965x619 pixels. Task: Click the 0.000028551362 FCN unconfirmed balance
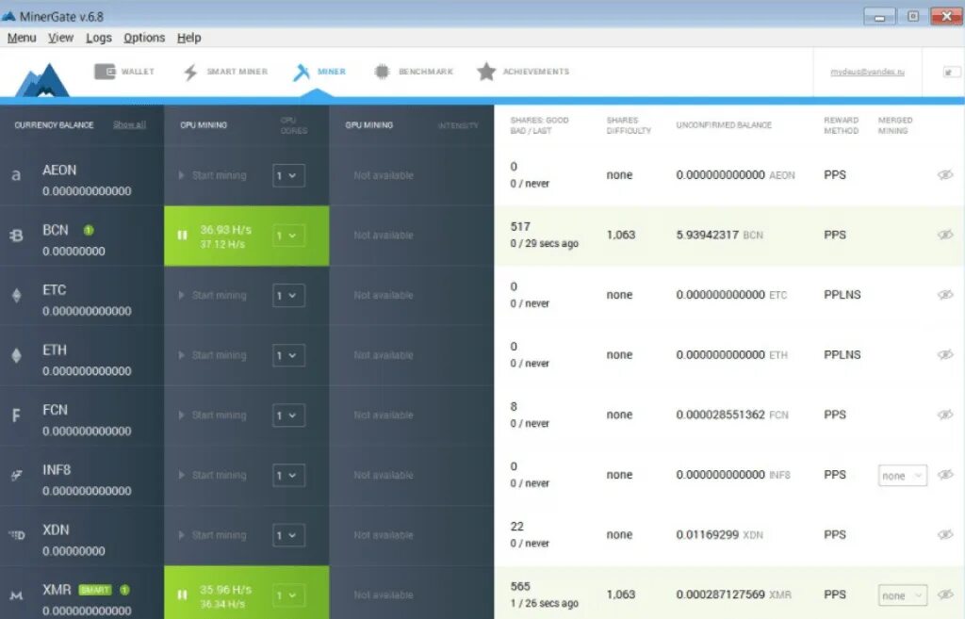click(x=732, y=415)
